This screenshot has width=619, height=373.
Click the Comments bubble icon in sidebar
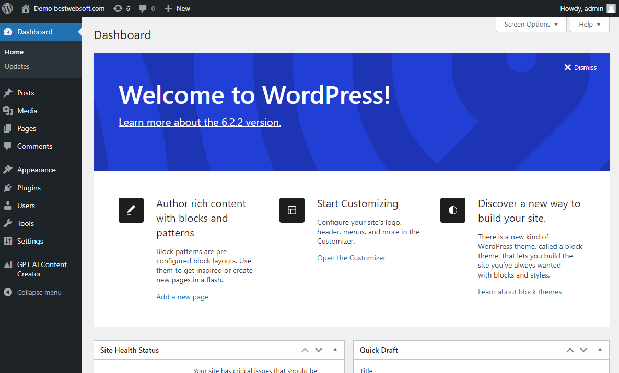tap(8, 146)
